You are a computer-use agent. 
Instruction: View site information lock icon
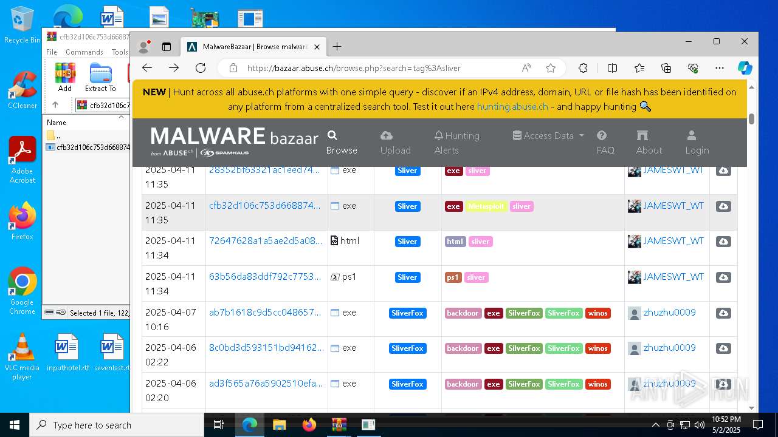pyautogui.click(x=233, y=68)
